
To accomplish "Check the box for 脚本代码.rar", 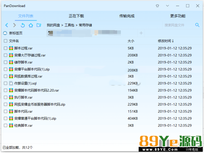I will tap(5, 111).
